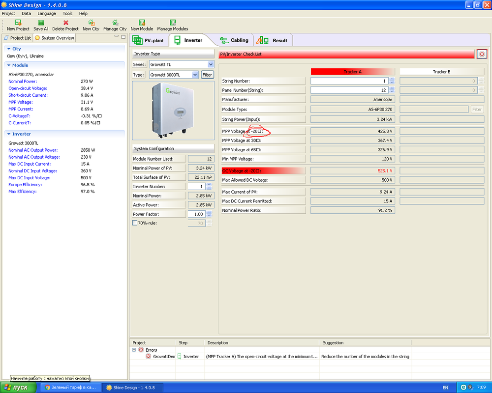
Task: Open the Manage Modules toolbar icon
Action: click(172, 23)
